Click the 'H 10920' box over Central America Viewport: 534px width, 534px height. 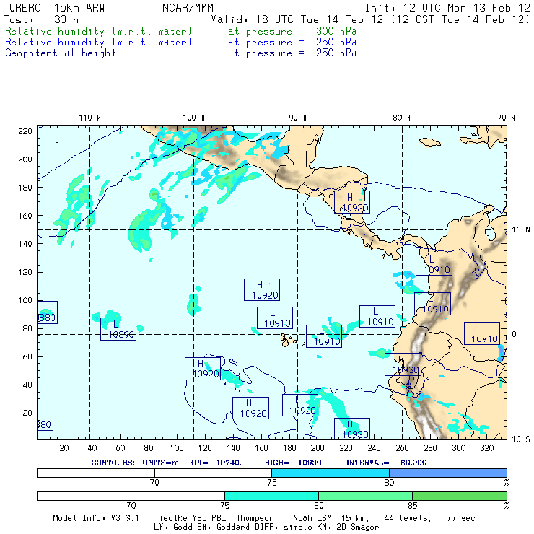352,202
